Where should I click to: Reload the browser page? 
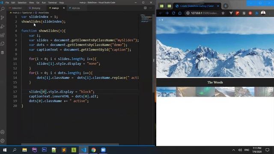click(173, 13)
